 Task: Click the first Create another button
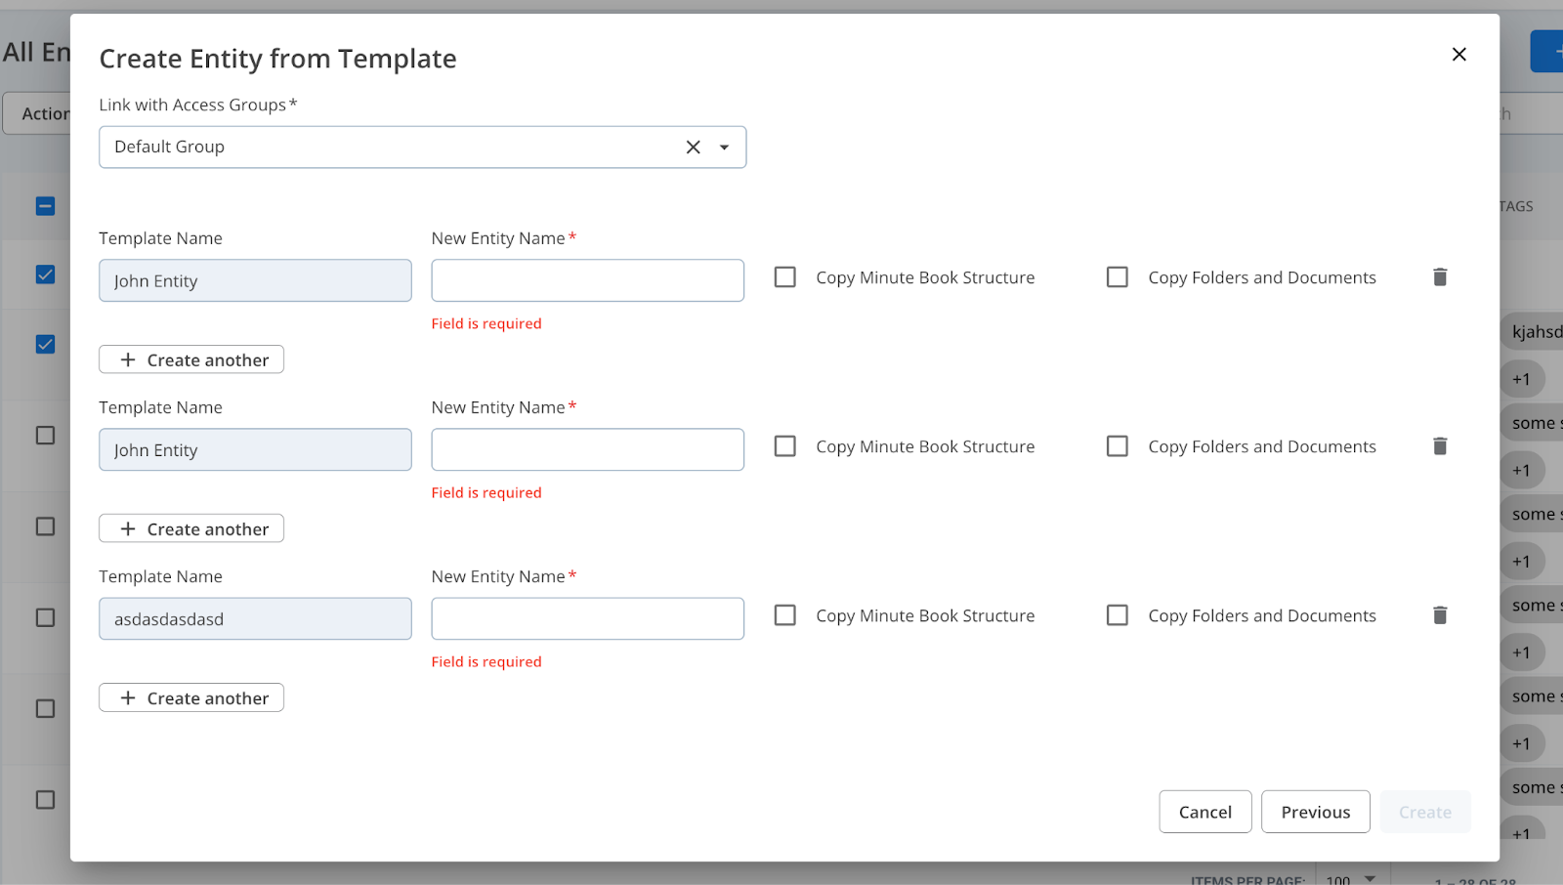tap(191, 359)
